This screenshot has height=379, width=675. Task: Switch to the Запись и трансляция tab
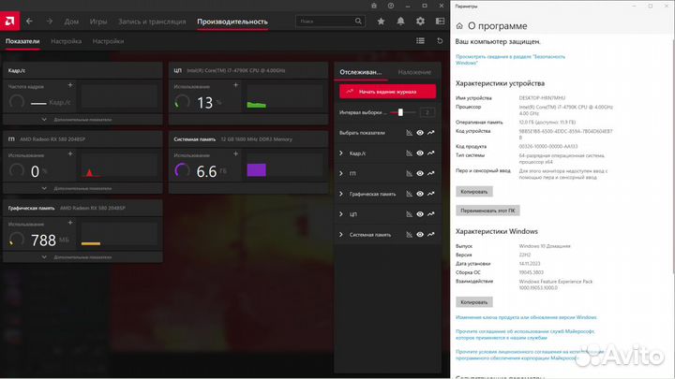152,21
